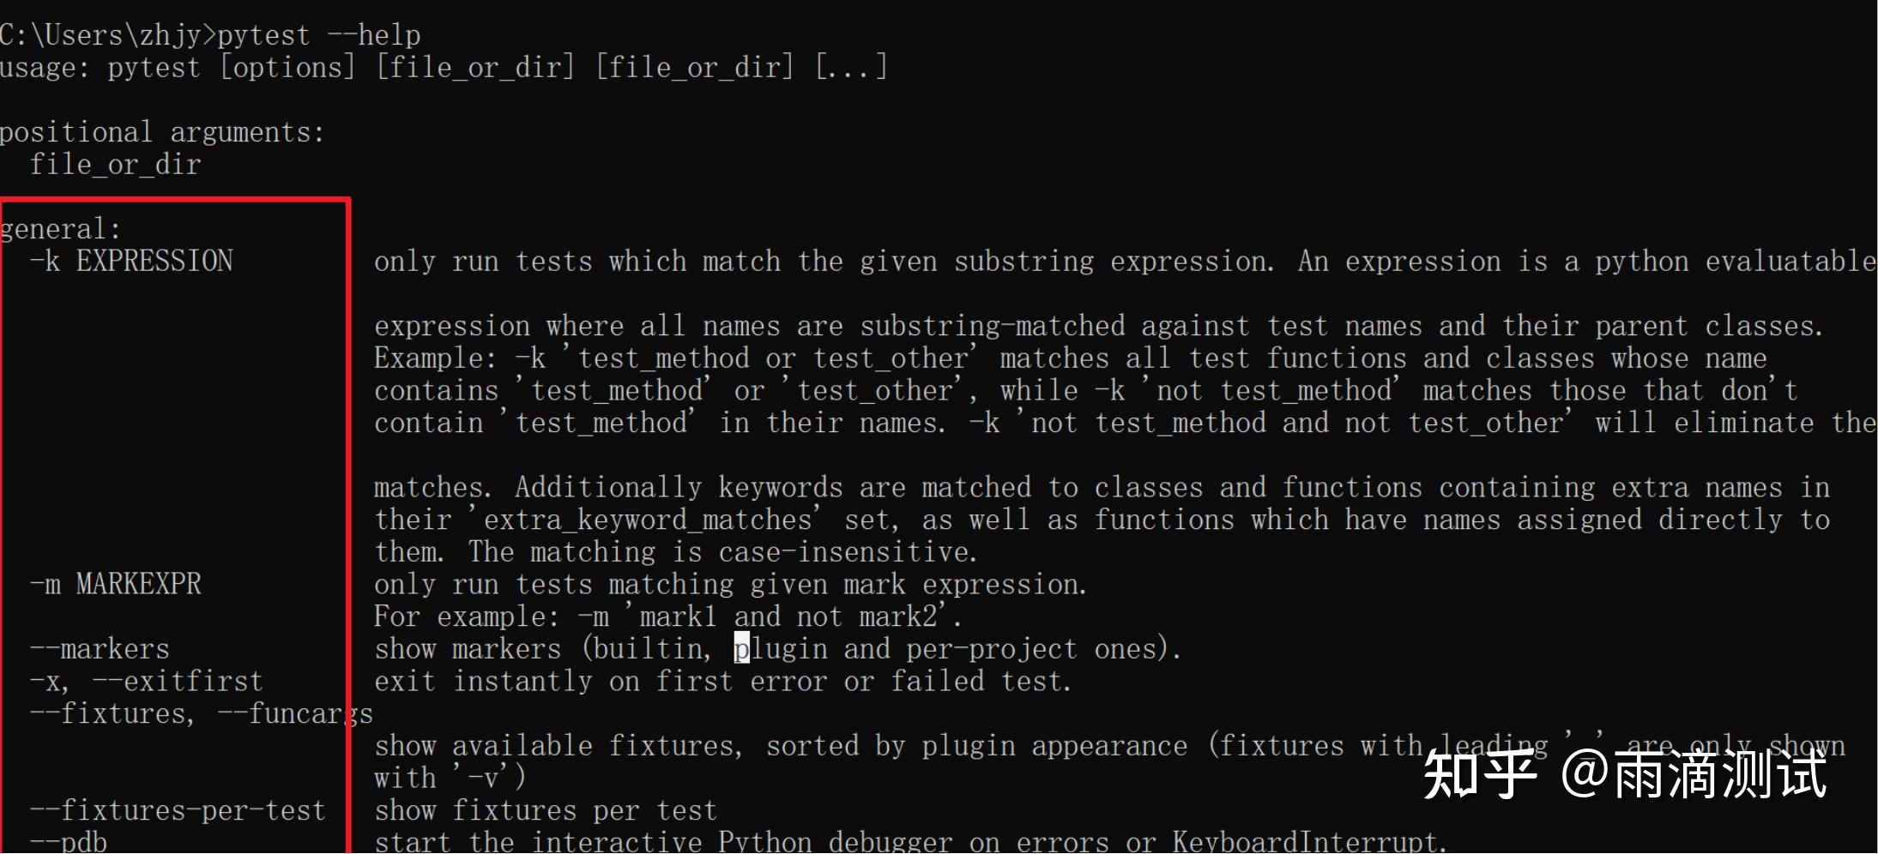
Task: Click the --markers option text
Action: coord(100,649)
